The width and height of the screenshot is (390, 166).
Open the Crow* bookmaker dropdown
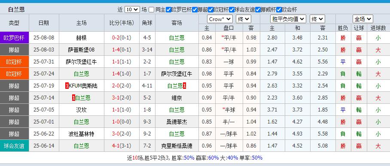pos(220,19)
